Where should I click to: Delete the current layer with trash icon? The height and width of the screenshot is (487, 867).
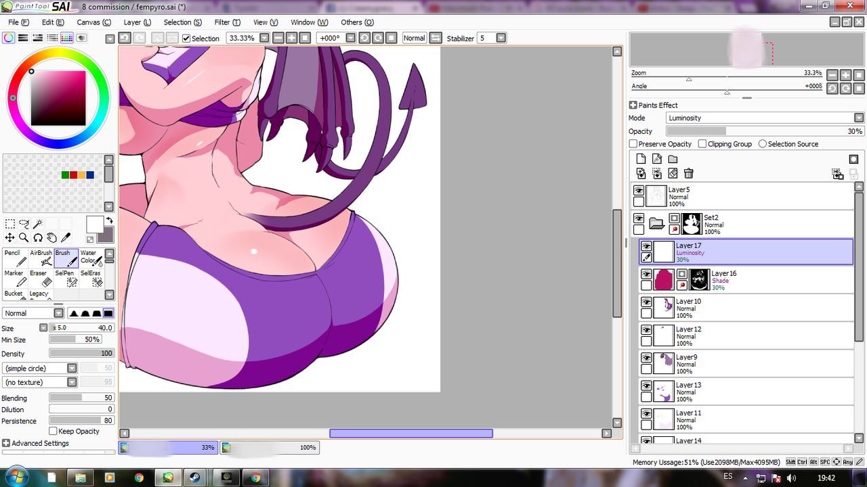coord(689,174)
